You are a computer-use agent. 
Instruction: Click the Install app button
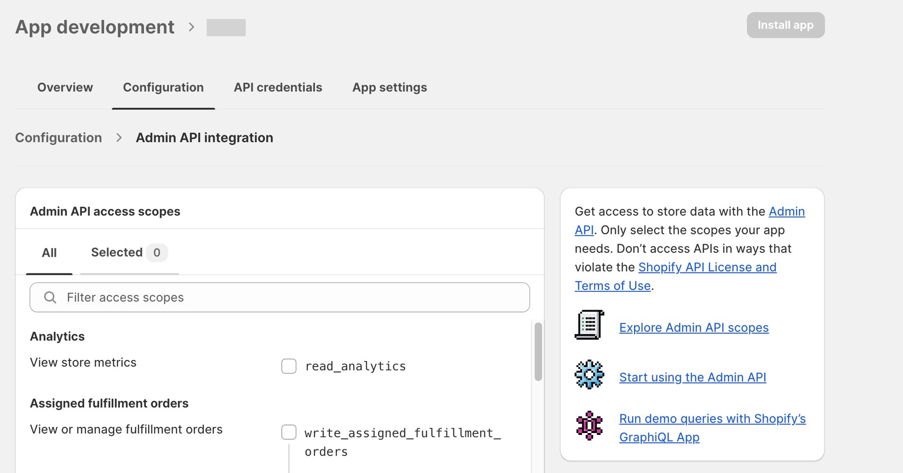pyautogui.click(x=785, y=25)
